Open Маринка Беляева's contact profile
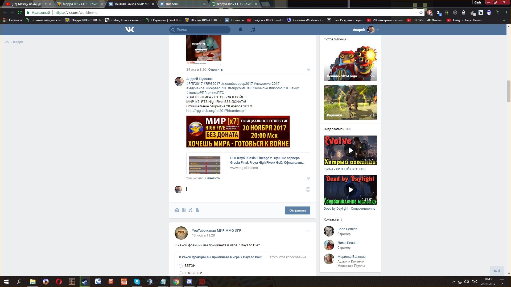 tap(351, 257)
